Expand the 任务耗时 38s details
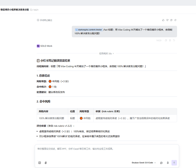196x168 pixels. point(106,53)
